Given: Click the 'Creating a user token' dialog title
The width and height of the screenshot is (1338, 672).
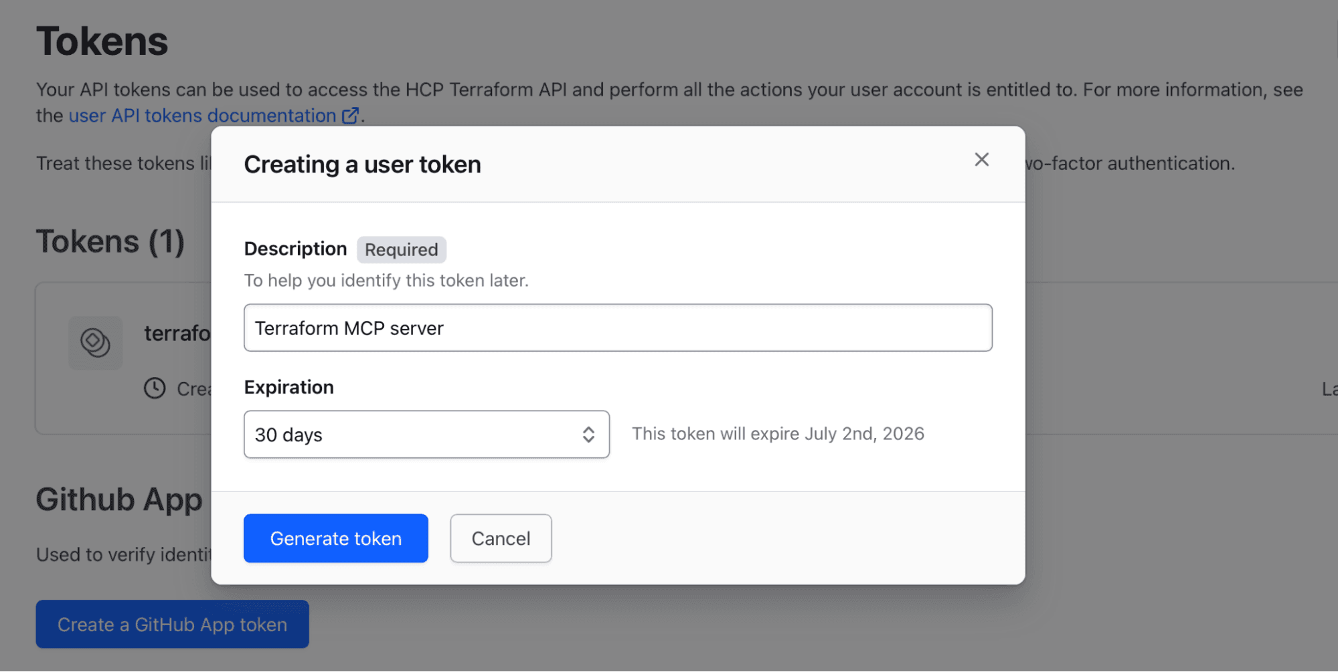Looking at the screenshot, I should [362, 164].
